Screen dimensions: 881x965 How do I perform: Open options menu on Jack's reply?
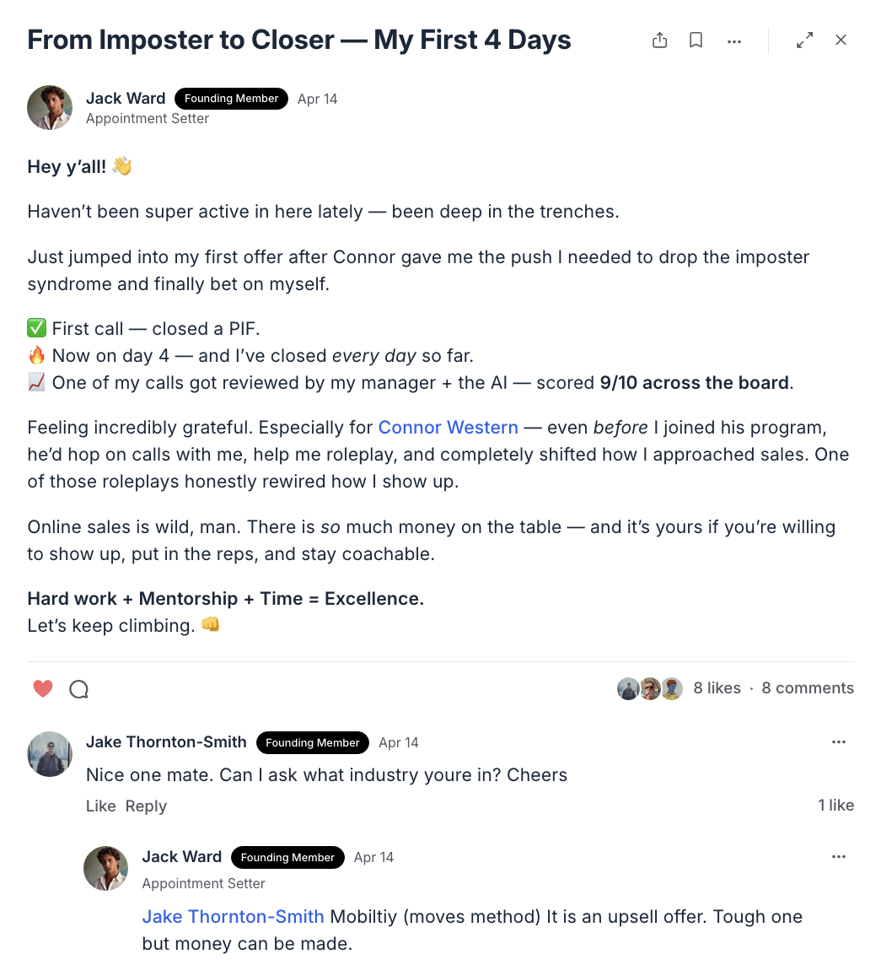pos(839,857)
